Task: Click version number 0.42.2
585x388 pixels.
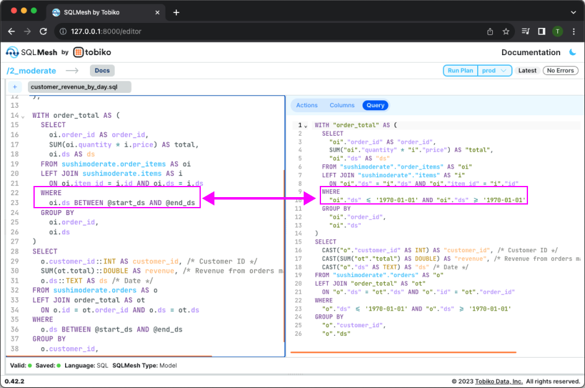Action: click(14, 381)
